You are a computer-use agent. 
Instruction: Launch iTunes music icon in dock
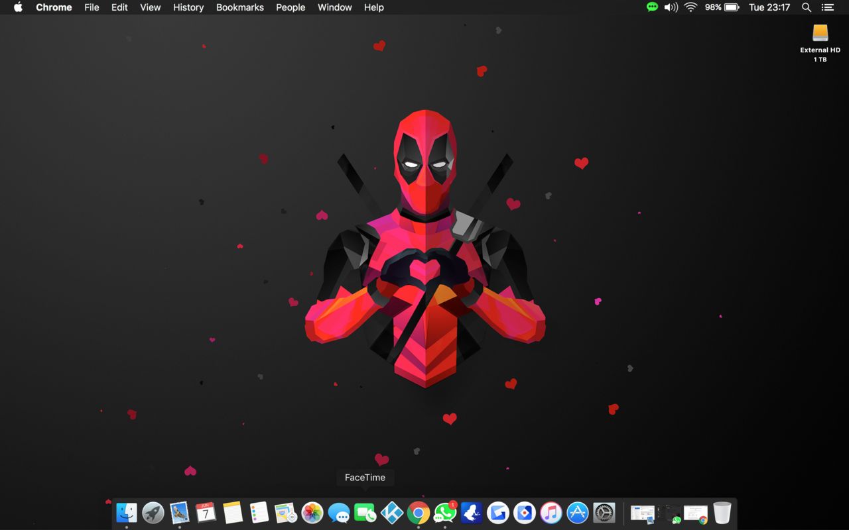[x=551, y=512]
